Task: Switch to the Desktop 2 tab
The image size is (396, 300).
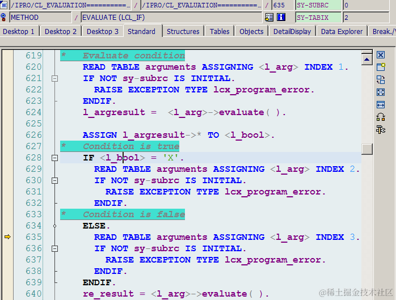Action: (x=60, y=32)
